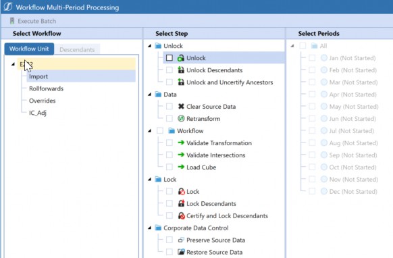Screen dimensions: 393x258
Task: Check the Unlock step checkbox
Action: pos(169,58)
